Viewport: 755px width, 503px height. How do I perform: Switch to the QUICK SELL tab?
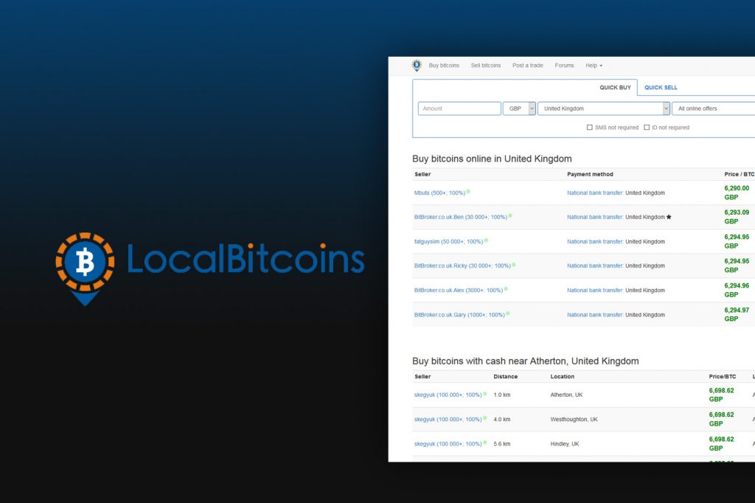tap(660, 87)
